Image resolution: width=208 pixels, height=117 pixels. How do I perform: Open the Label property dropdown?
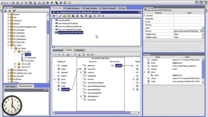click(x=203, y=28)
